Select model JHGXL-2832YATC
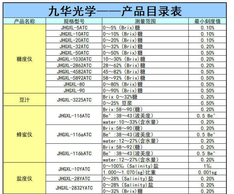The width and height of the screenshot is (234, 194). pyautogui.click(x=74, y=188)
